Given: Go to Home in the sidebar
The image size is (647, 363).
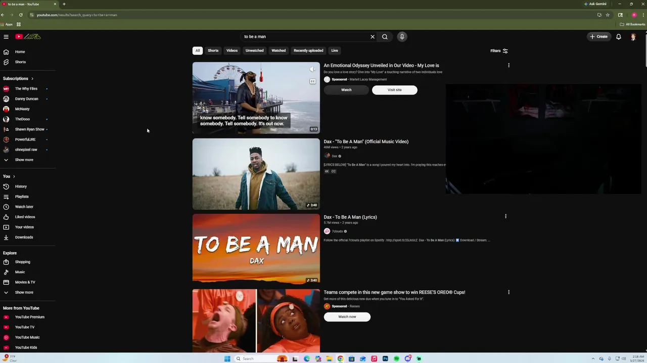Looking at the screenshot, I should click(x=20, y=52).
